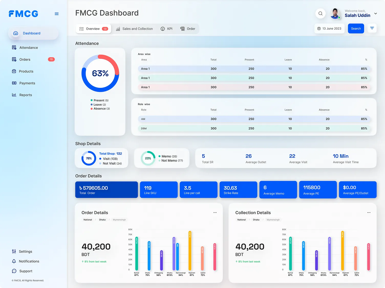Enable the Dhaka filter in Collection Details
Screen dimensions: 385x288
[256, 220]
